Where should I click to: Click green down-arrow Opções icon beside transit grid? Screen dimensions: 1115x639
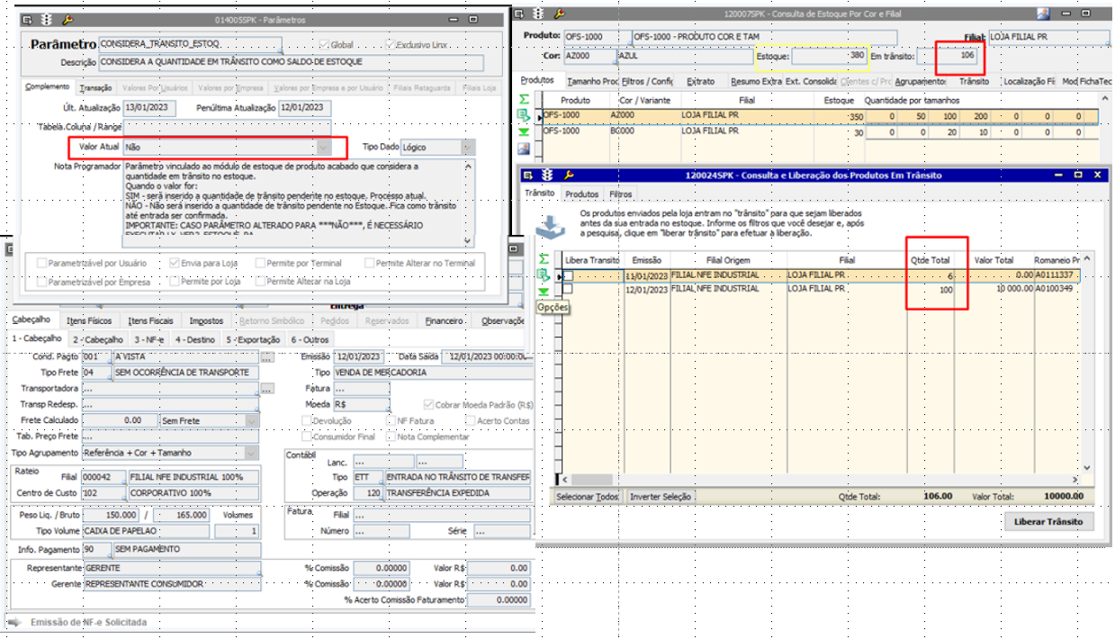(x=544, y=292)
